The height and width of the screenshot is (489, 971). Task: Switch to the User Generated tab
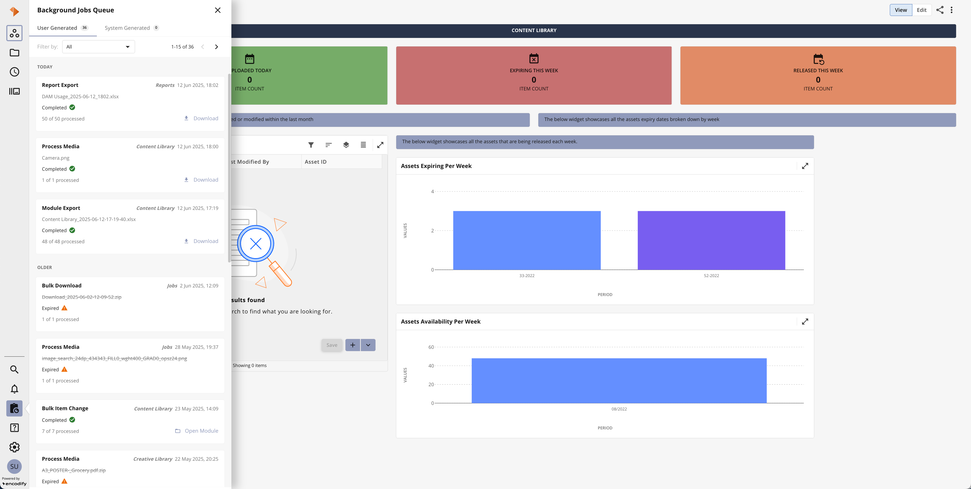click(62, 28)
